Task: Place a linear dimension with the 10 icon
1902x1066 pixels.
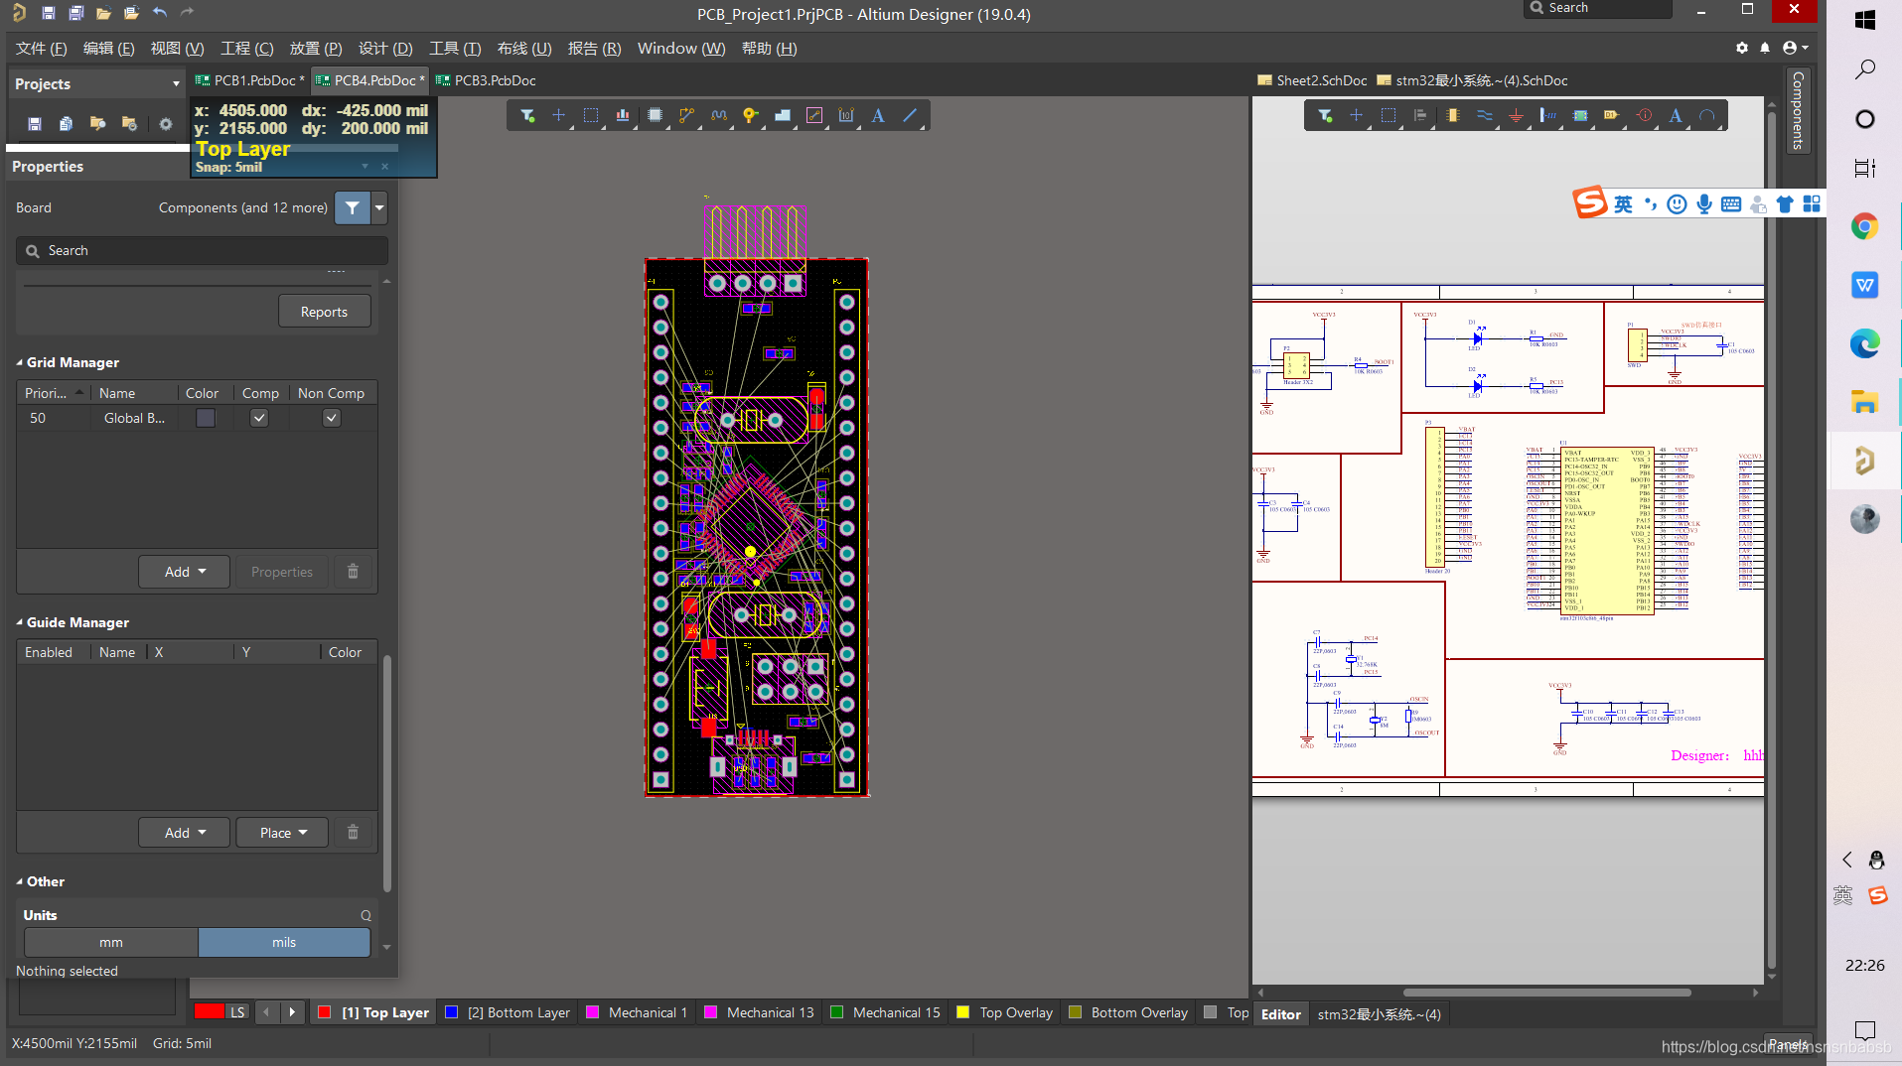Action: 846,116
